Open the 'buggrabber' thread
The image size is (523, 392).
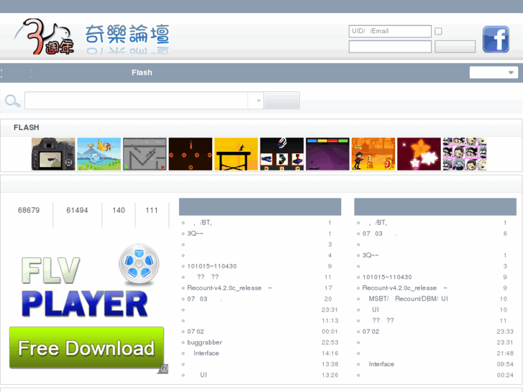tap(204, 342)
